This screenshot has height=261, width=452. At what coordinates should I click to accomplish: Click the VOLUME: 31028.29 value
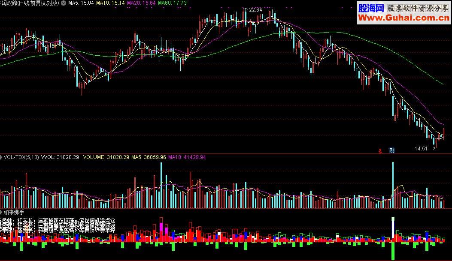(x=106, y=157)
